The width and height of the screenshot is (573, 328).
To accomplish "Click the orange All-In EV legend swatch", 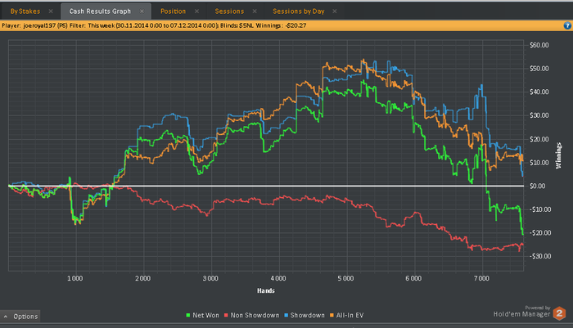I will (x=332, y=315).
